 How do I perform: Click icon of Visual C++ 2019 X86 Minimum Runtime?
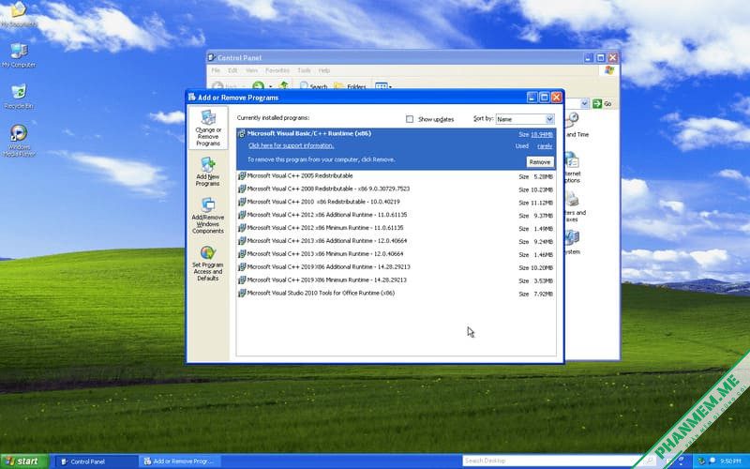point(242,280)
